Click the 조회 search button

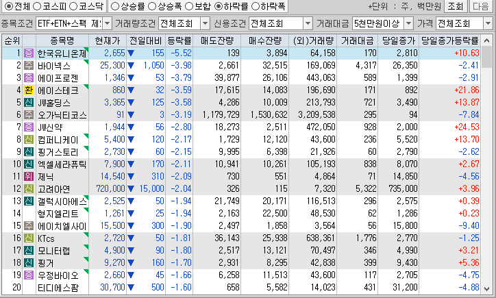click(456, 6)
